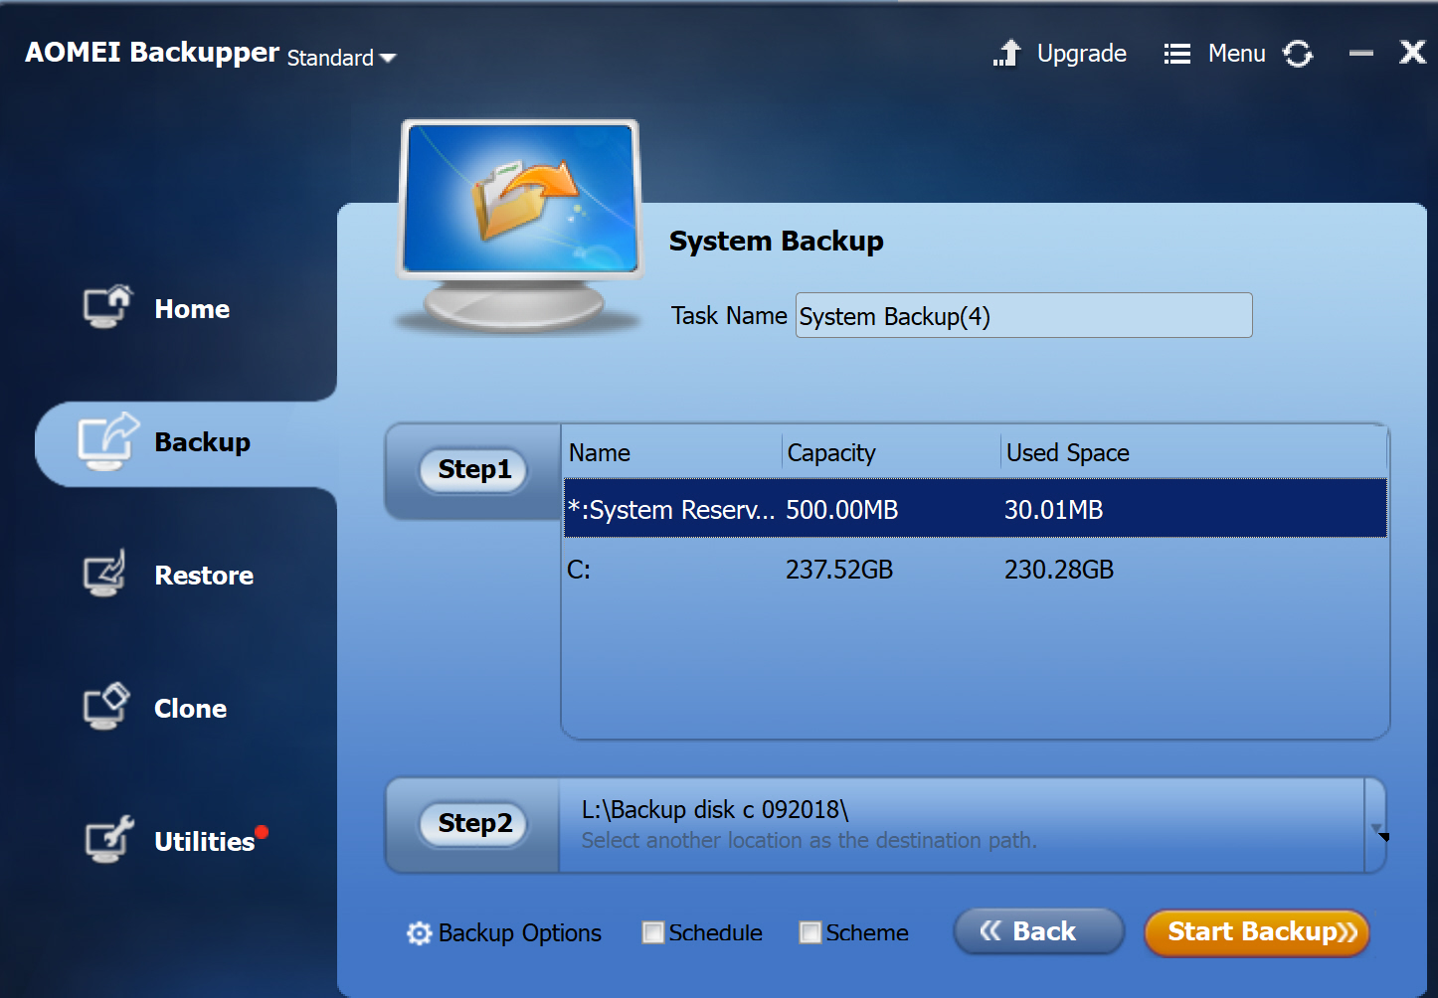This screenshot has width=1438, height=998.
Task: Click the Menu list icon
Action: click(1177, 54)
